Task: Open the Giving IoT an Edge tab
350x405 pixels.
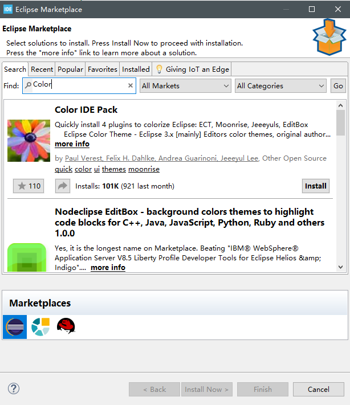Action: [x=192, y=69]
